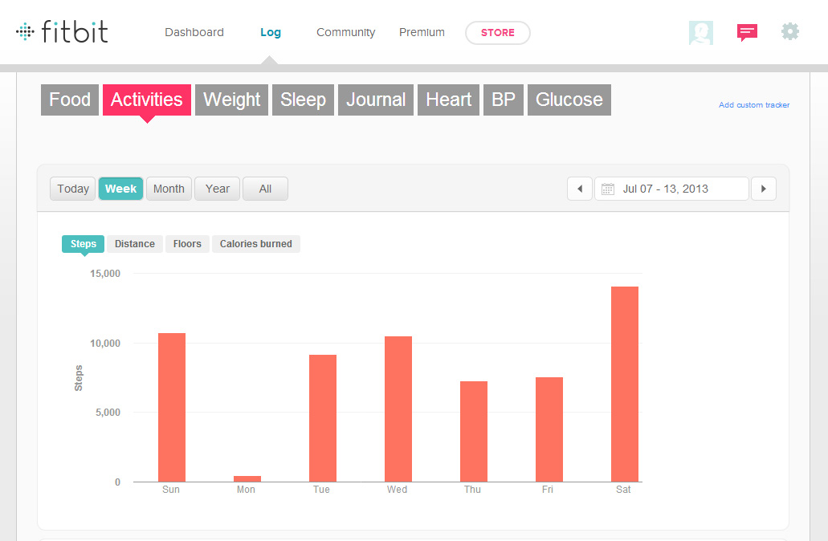Switch to the Food tab
Screen dimensions: 828x541
70,100
